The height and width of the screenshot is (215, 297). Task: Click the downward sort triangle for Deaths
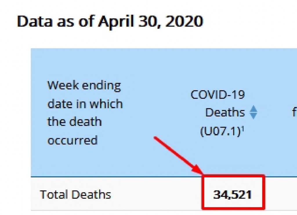point(253,116)
